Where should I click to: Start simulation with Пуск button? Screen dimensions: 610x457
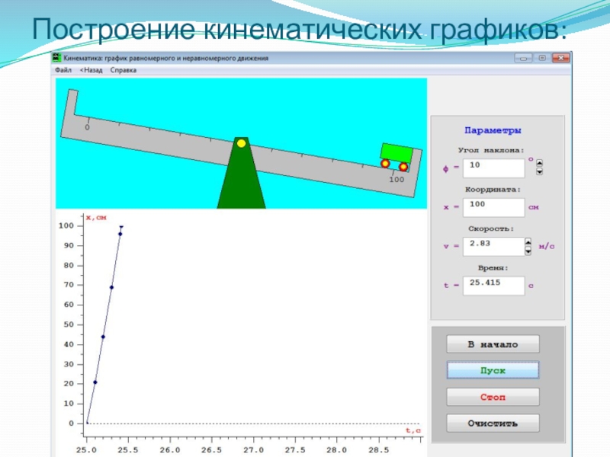pyautogui.click(x=493, y=370)
